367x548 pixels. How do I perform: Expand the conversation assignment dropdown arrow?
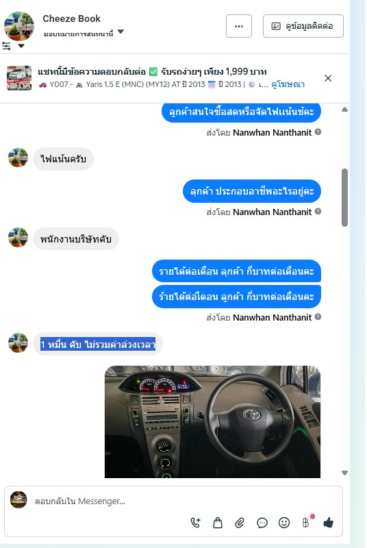(x=121, y=32)
